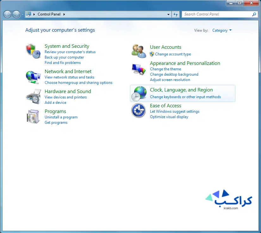Open System and Security category
This screenshot has width=261, height=233.
pyautogui.click(x=67, y=46)
